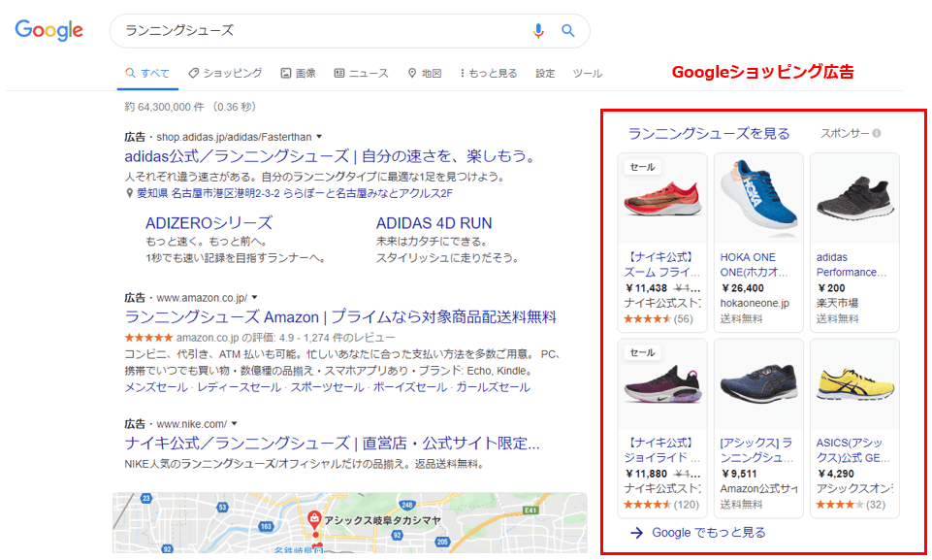The height and width of the screenshot is (560, 932).
Task: Click star rating with (32) reviews
Action: point(850,505)
